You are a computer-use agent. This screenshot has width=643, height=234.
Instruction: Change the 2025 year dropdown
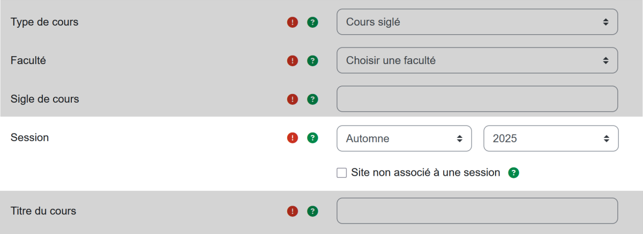tap(551, 138)
